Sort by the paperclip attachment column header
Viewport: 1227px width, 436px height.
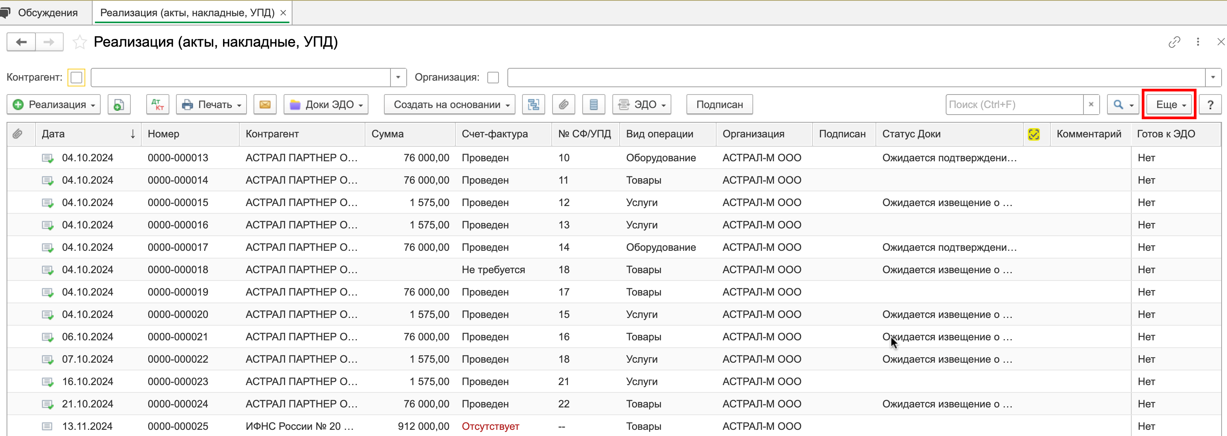tap(18, 134)
